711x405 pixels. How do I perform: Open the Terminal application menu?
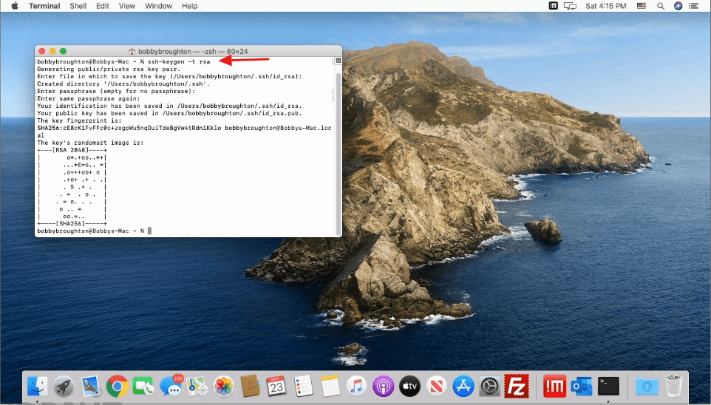coord(44,6)
